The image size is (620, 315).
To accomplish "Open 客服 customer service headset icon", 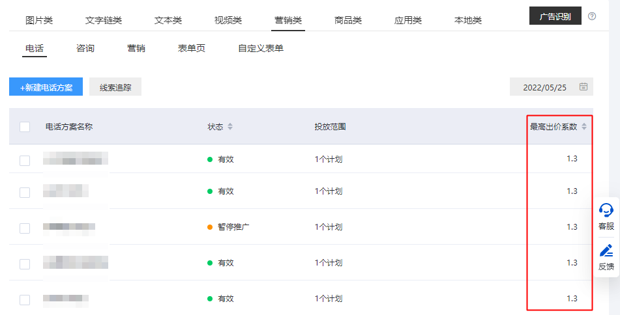I will pos(606,210).
